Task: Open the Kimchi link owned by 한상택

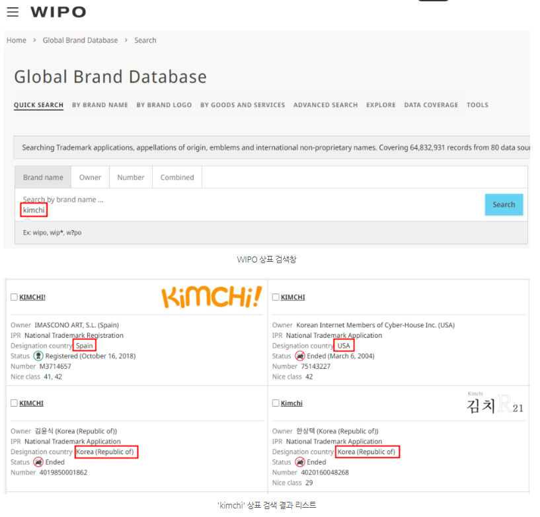Action: click(291, 403)
